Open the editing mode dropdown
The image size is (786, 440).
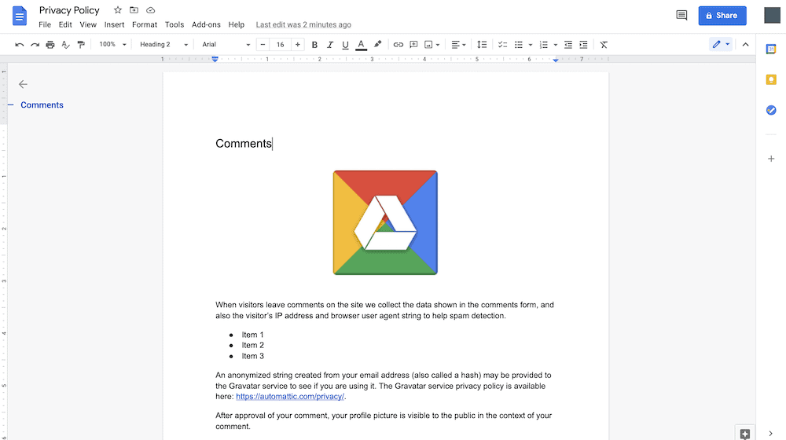[x=721, y=44]
